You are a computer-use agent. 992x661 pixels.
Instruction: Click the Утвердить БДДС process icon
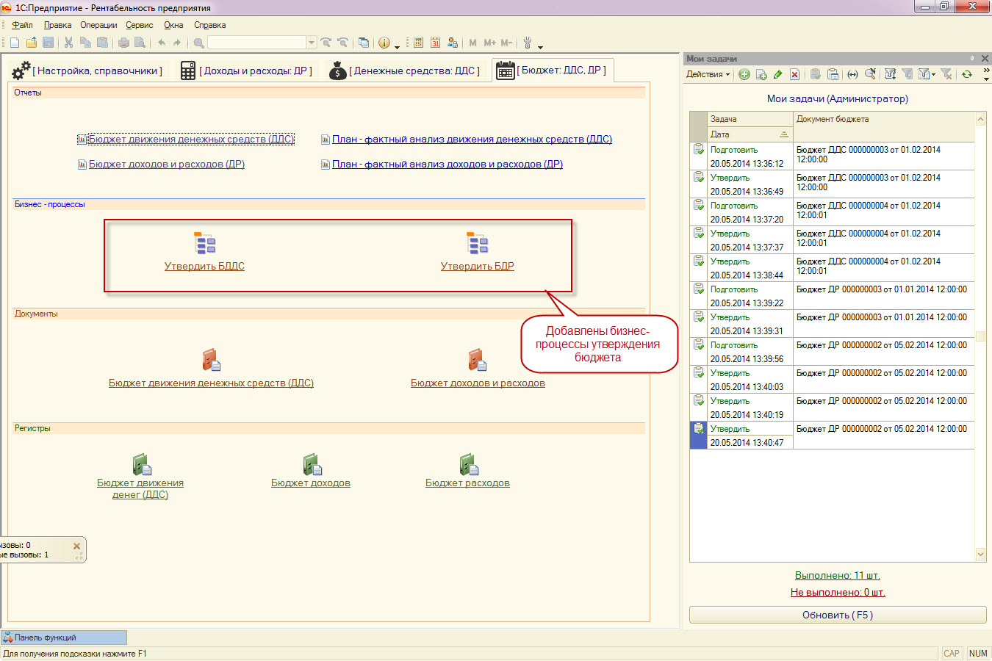click(204, 243)
